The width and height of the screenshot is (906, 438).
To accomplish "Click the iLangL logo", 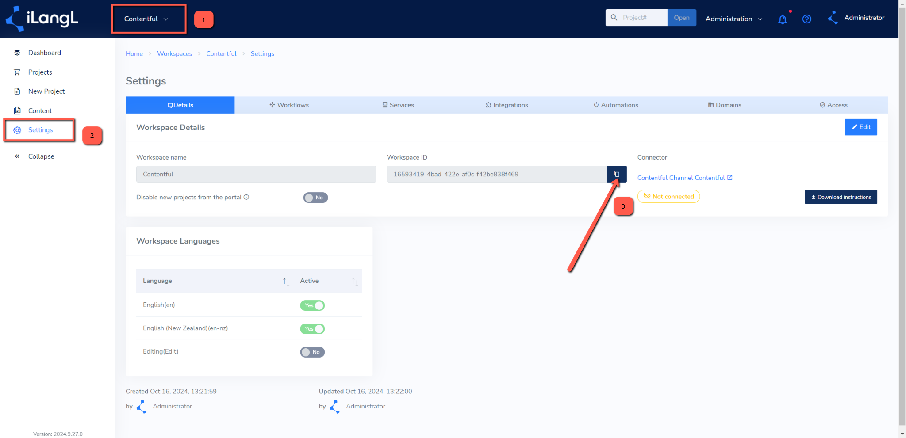I will pos(42,19).
